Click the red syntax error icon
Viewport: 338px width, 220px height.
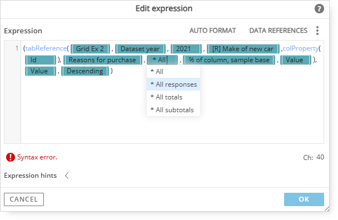11,157
